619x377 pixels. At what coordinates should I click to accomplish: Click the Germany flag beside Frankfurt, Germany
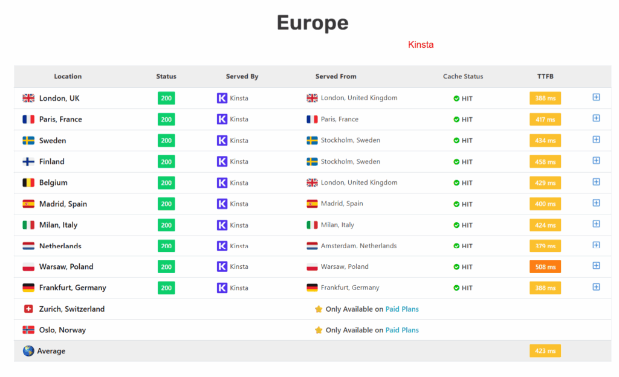[28, 288]
